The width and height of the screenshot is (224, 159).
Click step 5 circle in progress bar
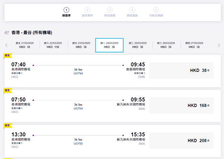[156, 10]
